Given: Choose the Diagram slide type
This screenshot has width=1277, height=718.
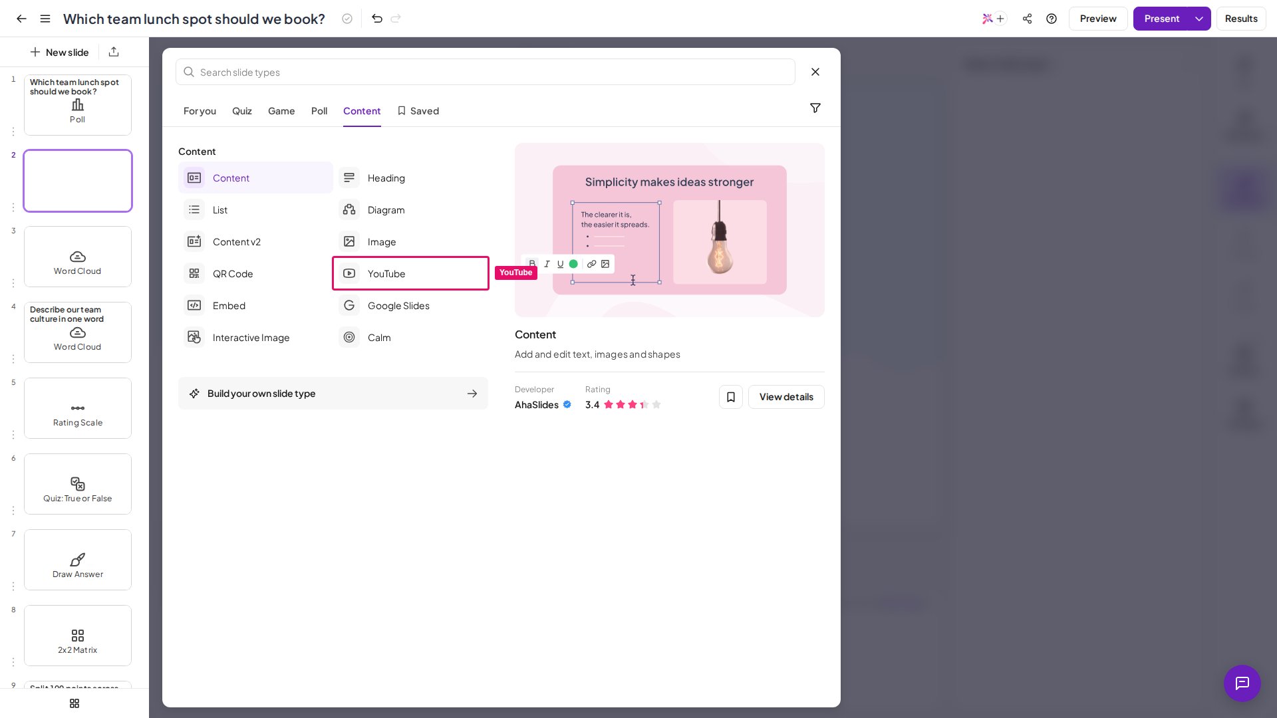Looking at the screenshot, I should point(410,210).
